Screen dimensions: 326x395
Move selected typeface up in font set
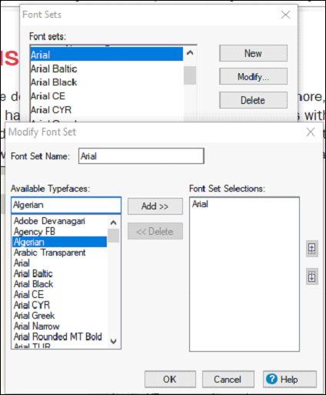point(312,249)
